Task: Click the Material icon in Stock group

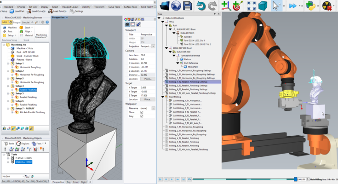Action: click(x=22, y=35)
